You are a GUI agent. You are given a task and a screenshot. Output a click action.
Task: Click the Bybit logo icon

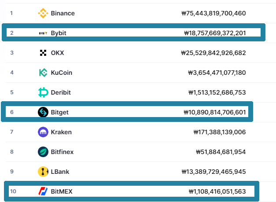(x=43, y=33)
